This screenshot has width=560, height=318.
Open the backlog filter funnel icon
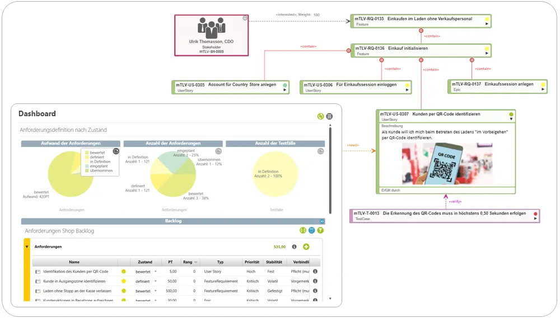click(x=320, y=230)
